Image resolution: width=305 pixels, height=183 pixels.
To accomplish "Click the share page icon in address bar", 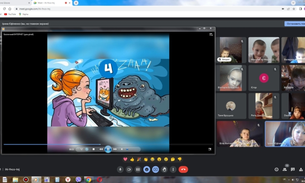I will 288,9.
